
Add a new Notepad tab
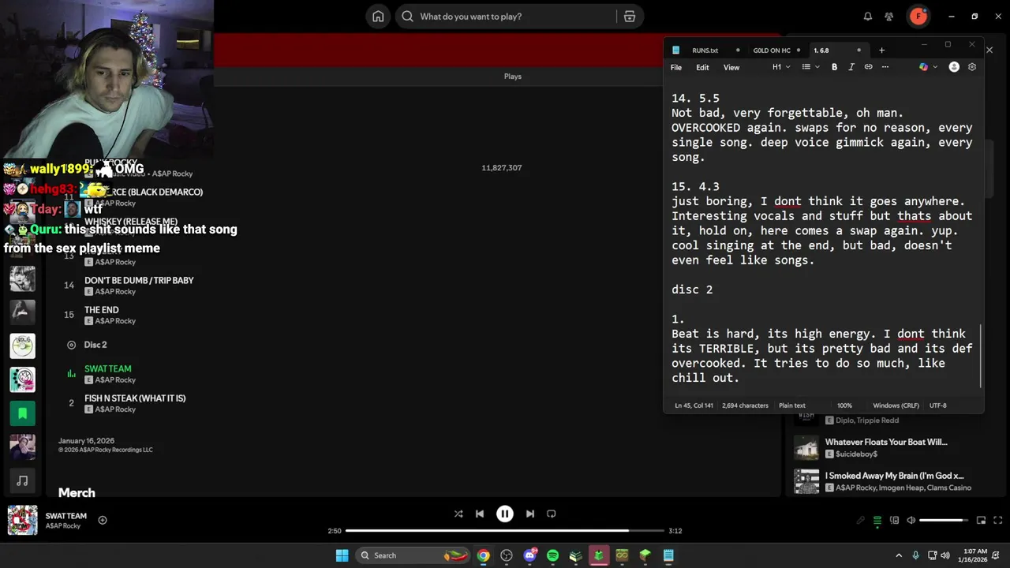coord(881,50)
